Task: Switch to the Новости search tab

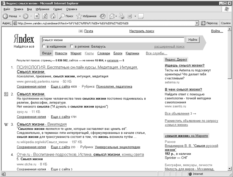Action: (x=61, y=53)
